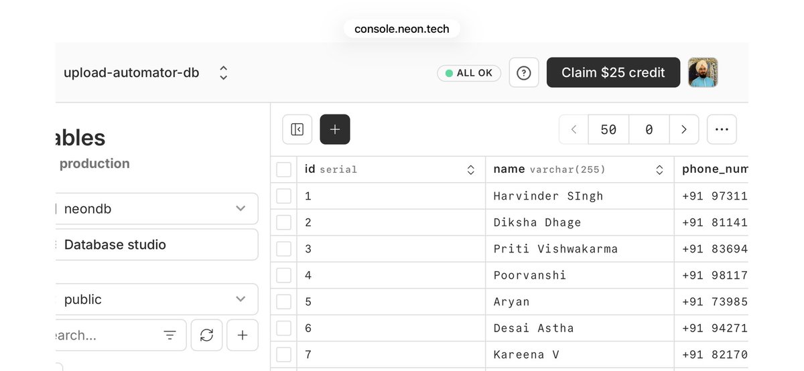Select row 4 checkbox for Poorvanshi
The width and height of the screenshot is (804, 371).
tap(284, 275)
